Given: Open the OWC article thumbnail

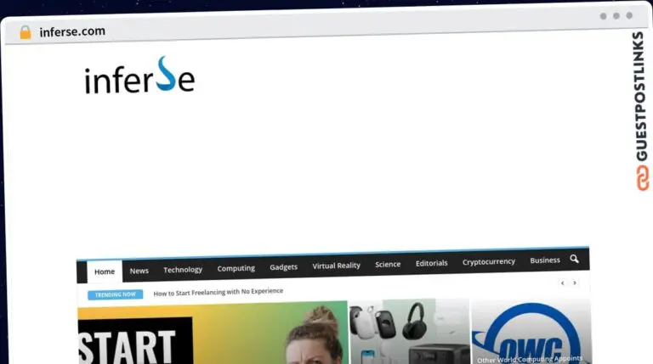Looking at the screenshot, I should coord(531,330).
